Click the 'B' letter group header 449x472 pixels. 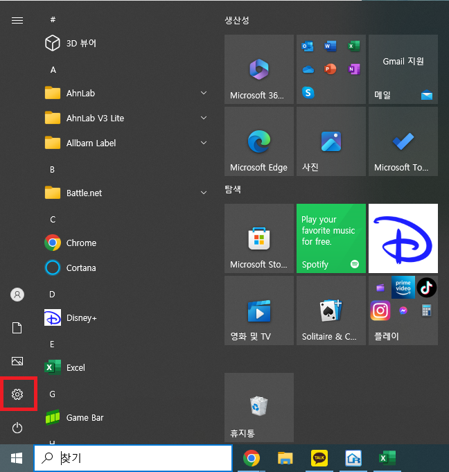click(53, 170)
